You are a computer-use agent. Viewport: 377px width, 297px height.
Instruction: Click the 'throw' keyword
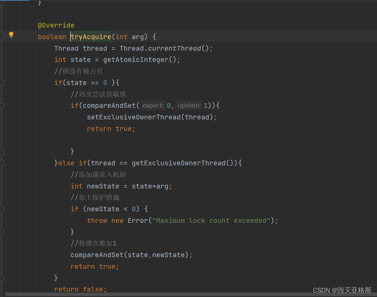pos(97,220)
